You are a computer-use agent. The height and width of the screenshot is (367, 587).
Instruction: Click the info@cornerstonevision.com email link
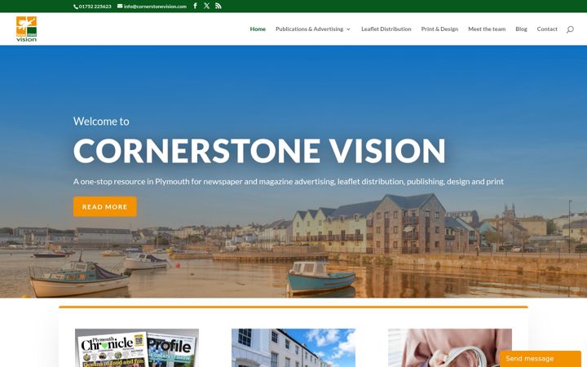(152, 7)
